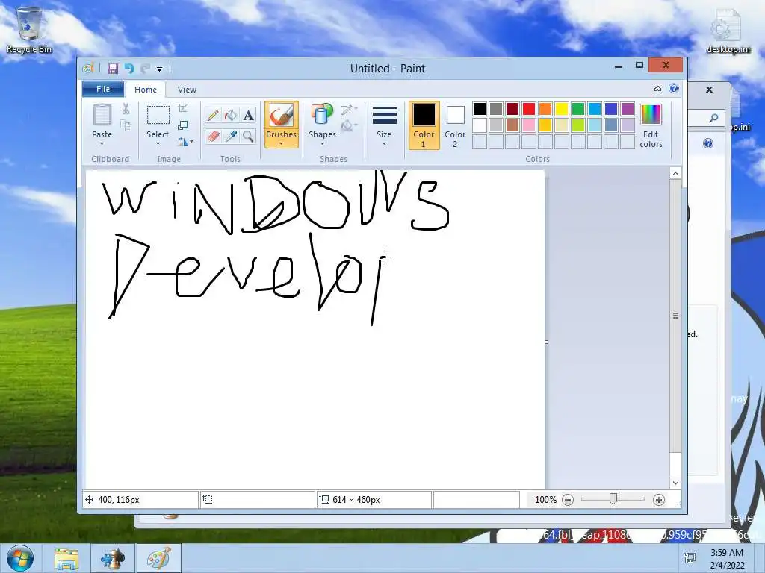Switch to the View tab

click(x=187, y=90)
